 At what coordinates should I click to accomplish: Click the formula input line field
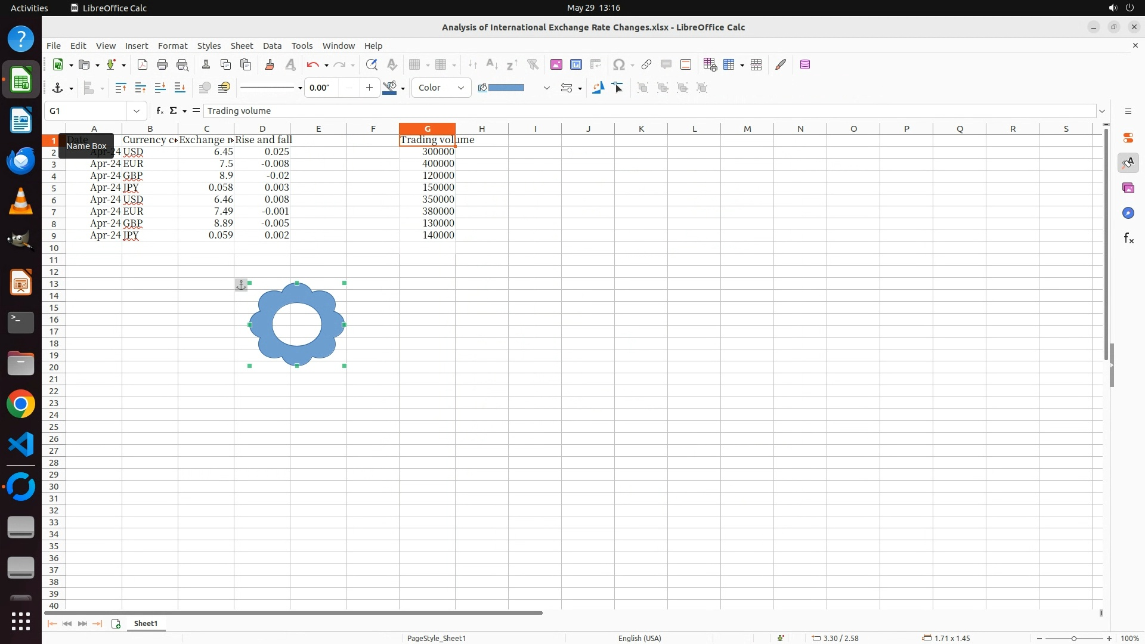pyautogui.click(x=649, y=111)
